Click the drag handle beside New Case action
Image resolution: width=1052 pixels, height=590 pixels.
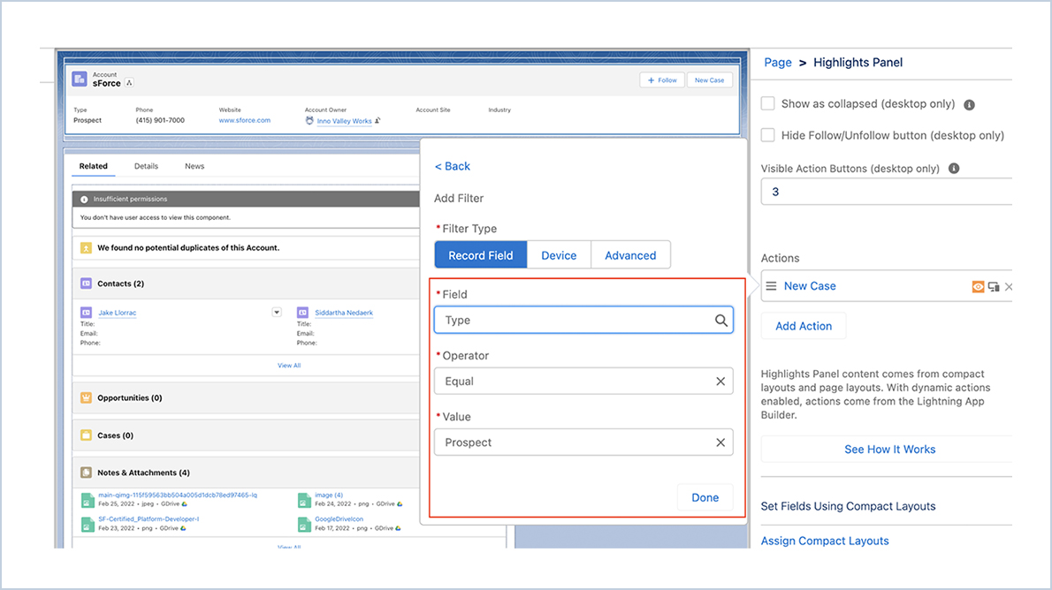point(771,286)
